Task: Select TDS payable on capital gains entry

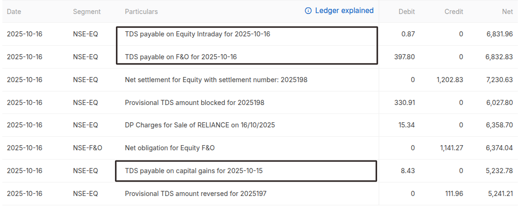Action: click(x=194, y=171)
